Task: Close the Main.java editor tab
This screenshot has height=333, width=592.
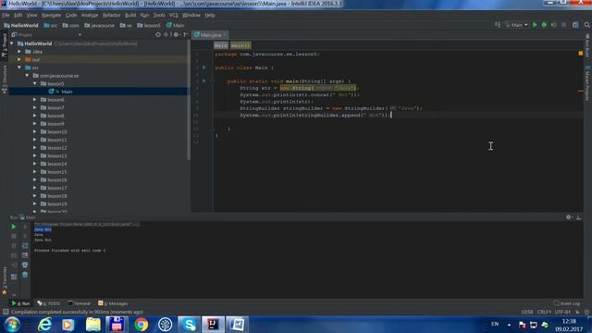Action: point(225,35)
